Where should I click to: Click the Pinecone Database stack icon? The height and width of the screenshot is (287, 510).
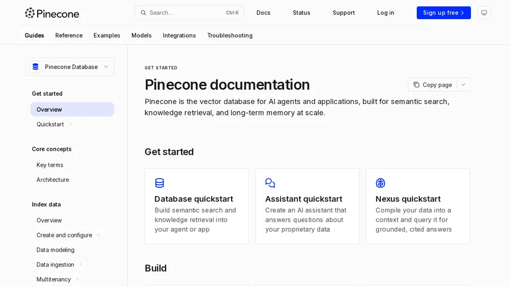35,66
